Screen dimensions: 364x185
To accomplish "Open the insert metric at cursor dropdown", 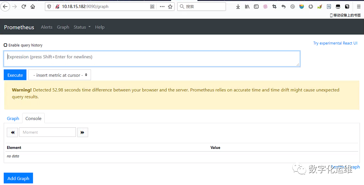I will [60, 75].
